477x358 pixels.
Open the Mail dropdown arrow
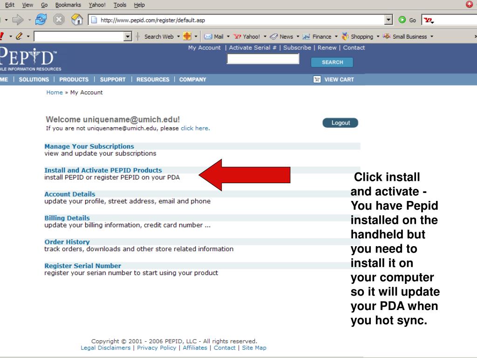pyautogui.click(x=228, y=36)
